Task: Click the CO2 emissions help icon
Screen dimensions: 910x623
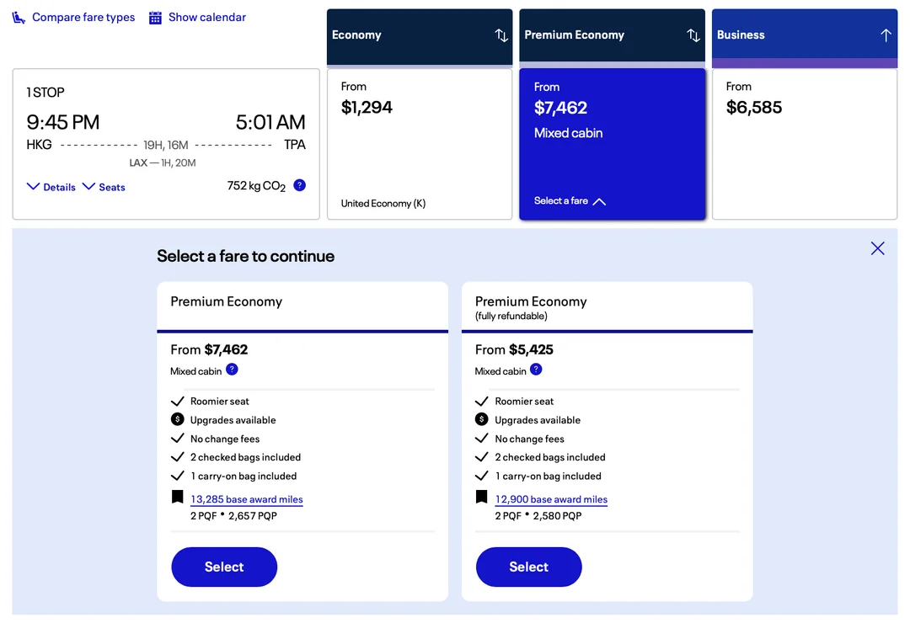Action: [x=299, y=185]
